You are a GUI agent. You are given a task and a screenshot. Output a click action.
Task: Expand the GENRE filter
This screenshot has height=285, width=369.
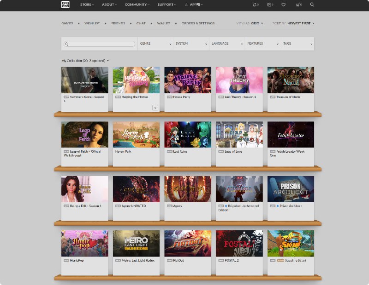[155, 44]
